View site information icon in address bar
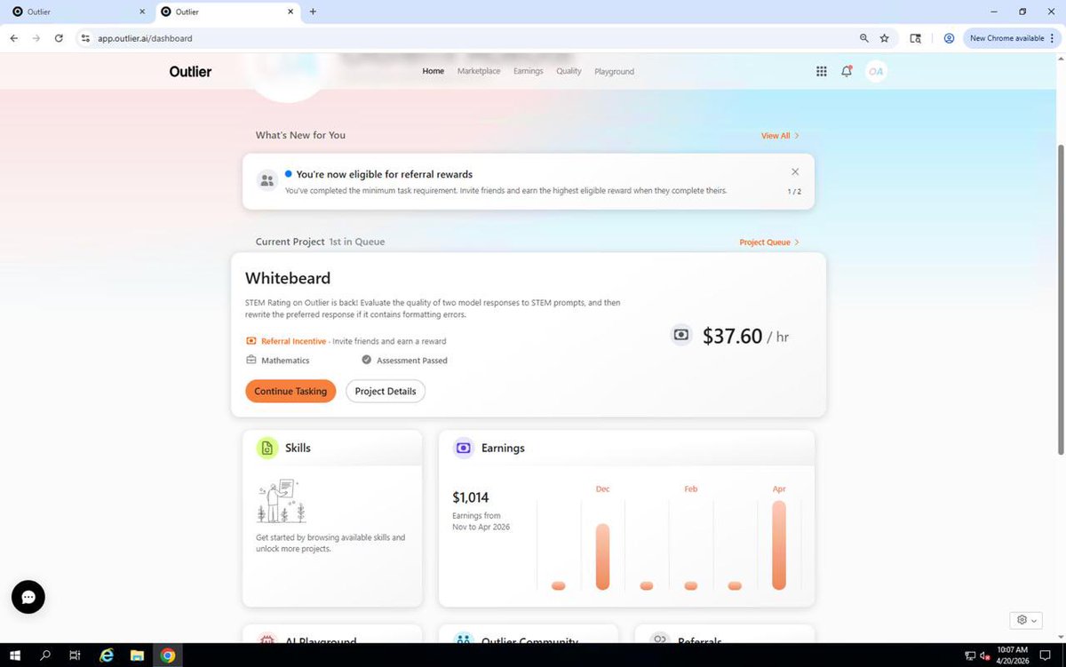The width and height of the screenshot is (1066, 667). (85, 38)
